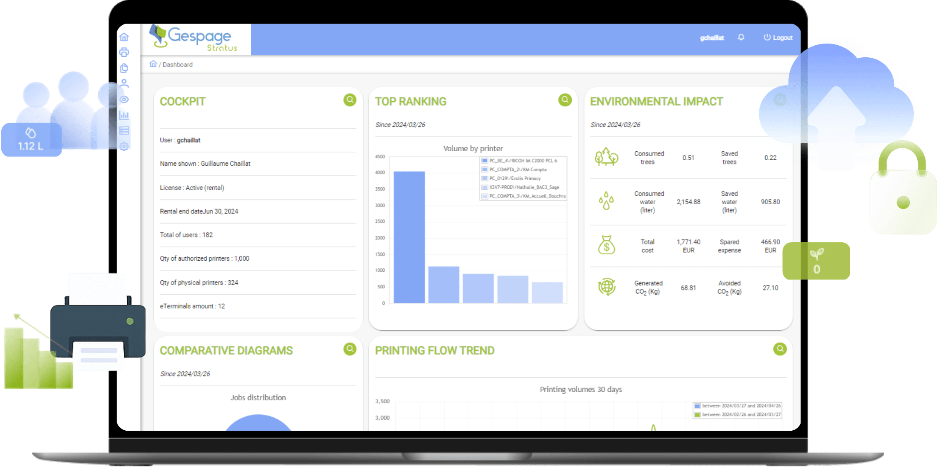Viewport: 940px width, 470px height.
Task: Open the notifications bell
Action: 741,38
